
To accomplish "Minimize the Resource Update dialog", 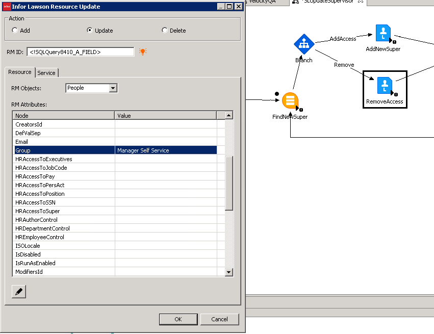I will pos(221,6).
